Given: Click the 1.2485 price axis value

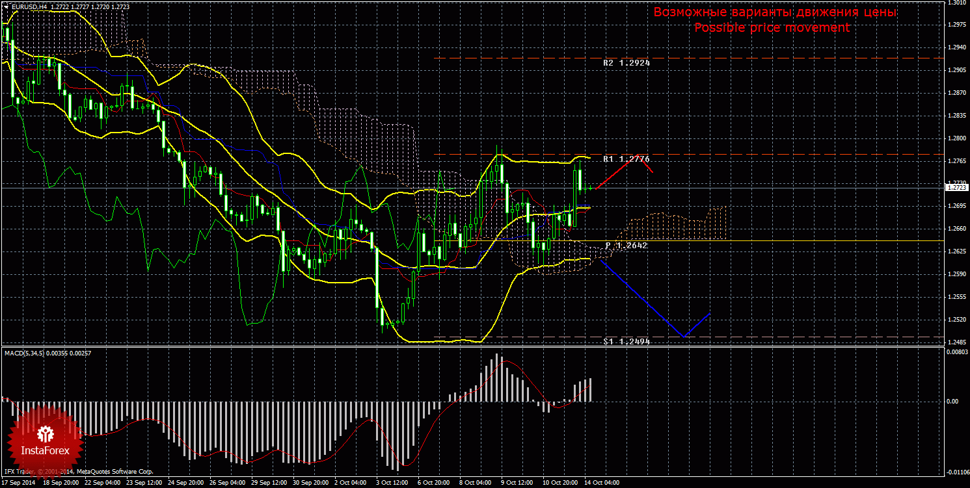Looking at the screenshot, I should (x=956, y=342).
